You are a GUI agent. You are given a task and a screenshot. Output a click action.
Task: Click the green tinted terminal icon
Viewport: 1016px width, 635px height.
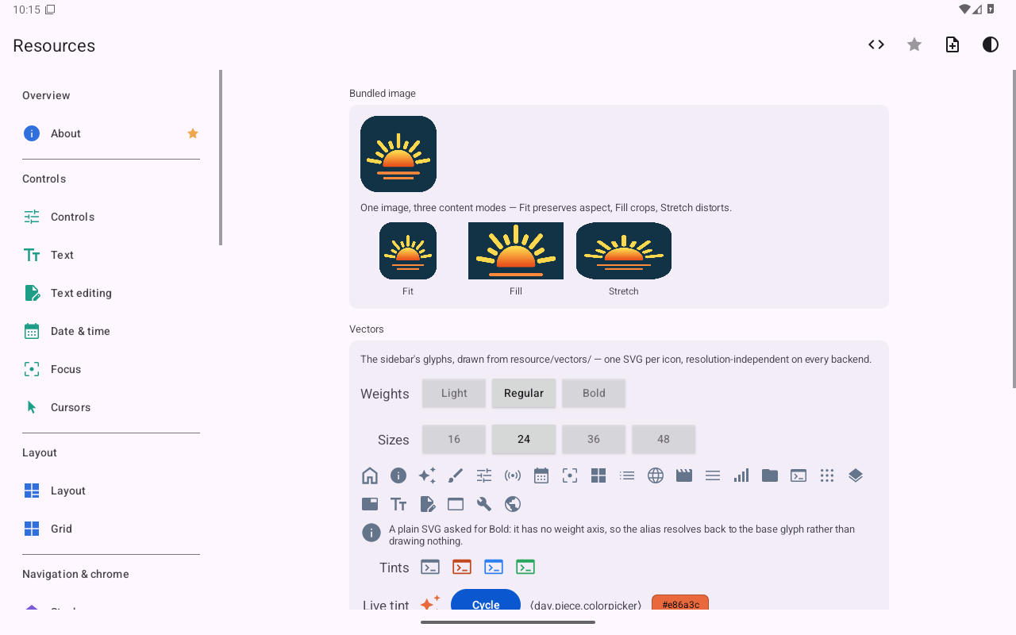[525, 567]
